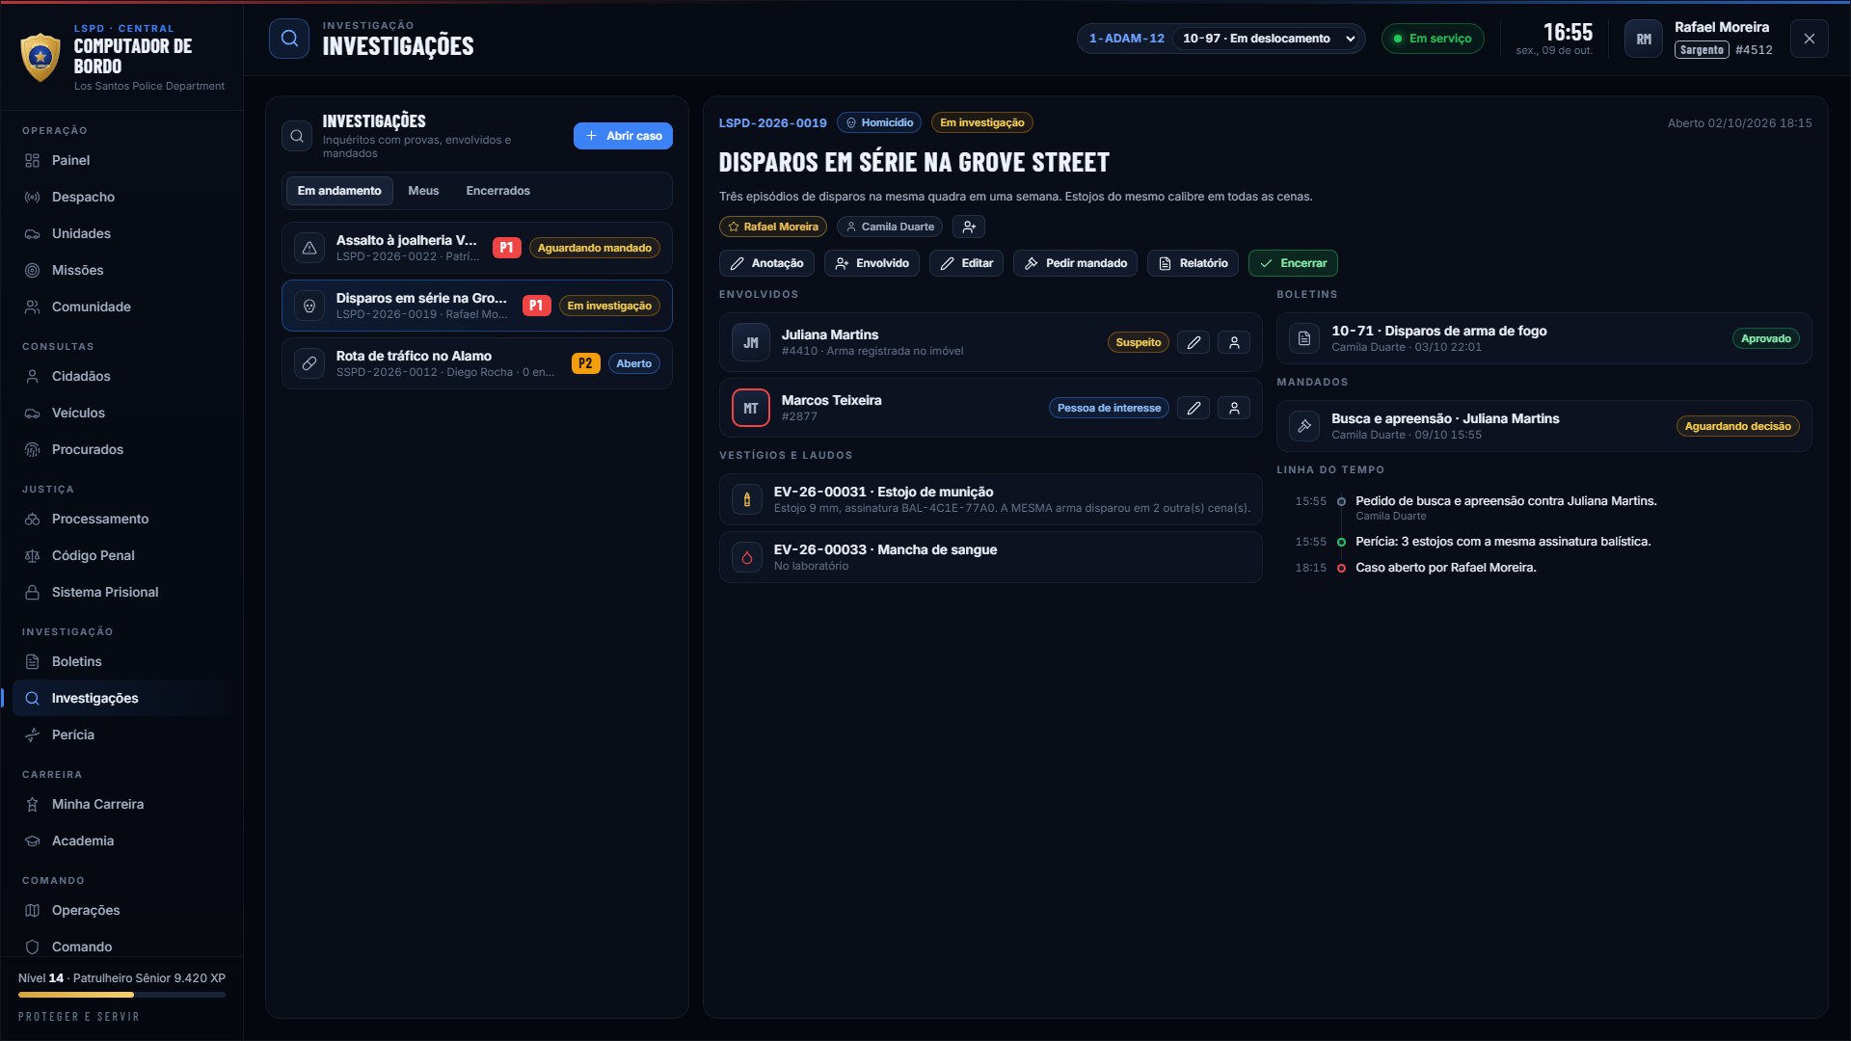Go to Despacho in the sidebar
The image size is (1851, 1041).
point(121,197)
